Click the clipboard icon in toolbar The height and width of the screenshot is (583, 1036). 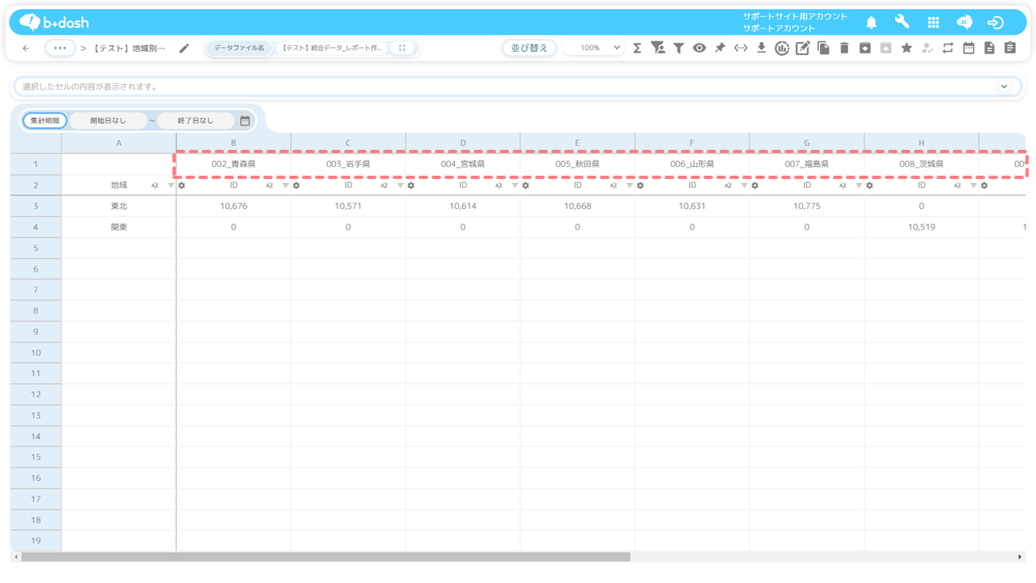pyautogui.click(x=1009, y=49)
